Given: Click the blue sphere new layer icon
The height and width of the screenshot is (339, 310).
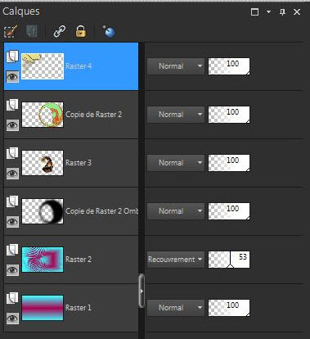Looking at the screenshot, I should [x=109, y=31].
